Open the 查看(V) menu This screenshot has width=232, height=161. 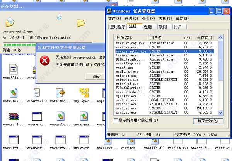click(148, 19)
